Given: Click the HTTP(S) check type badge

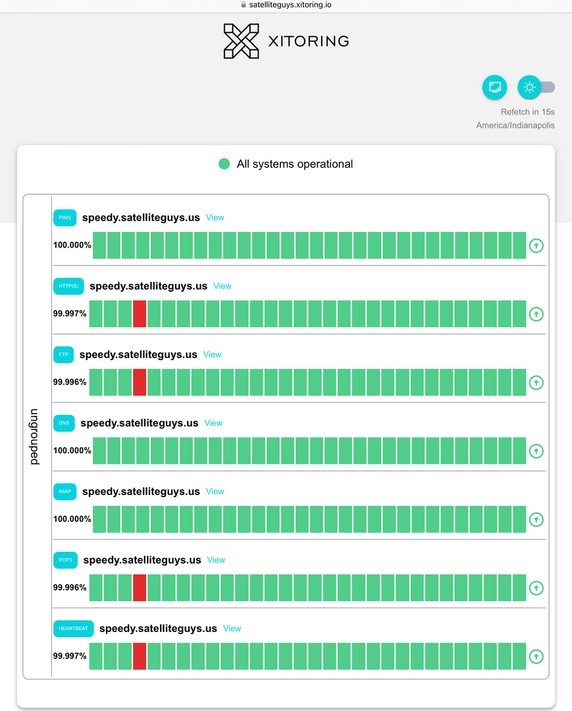Looking at the screenshot, I should [x=68, y=286].
